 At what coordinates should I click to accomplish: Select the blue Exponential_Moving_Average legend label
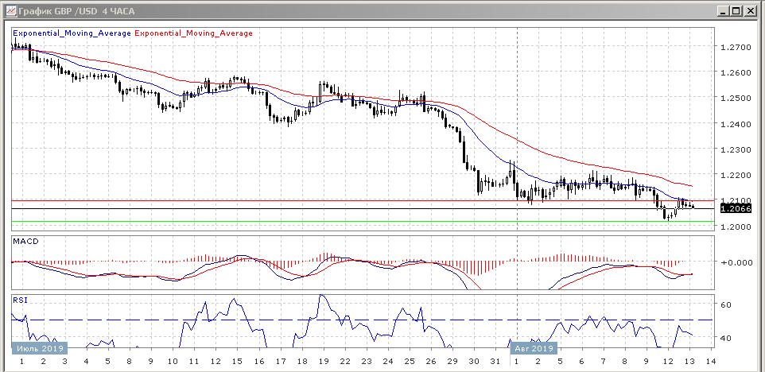[x=72, y=33]
